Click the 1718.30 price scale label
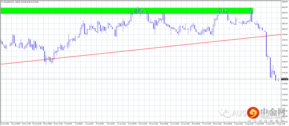289x126 pixels. (285, 89)
